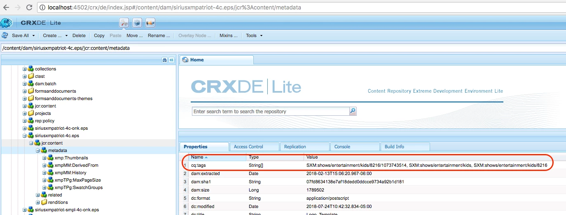This screenshot has width=566, height=215.
Task: Open the Tools dropdown menu
Action: point(254,35)
